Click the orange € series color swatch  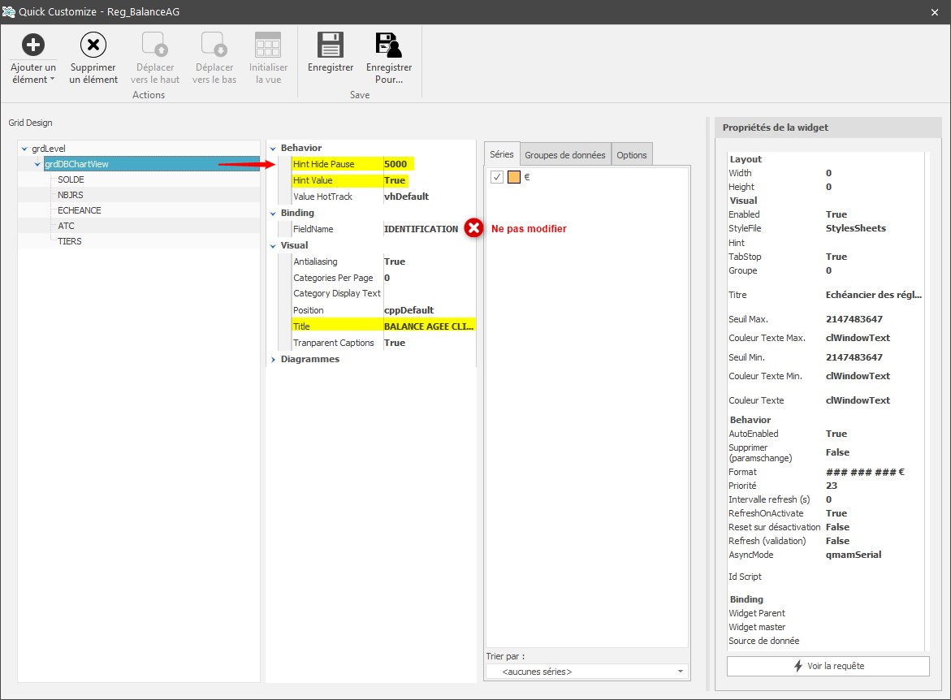514,177
